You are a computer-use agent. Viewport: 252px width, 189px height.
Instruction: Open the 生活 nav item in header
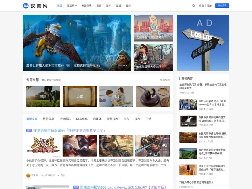(x=118, y=6)
